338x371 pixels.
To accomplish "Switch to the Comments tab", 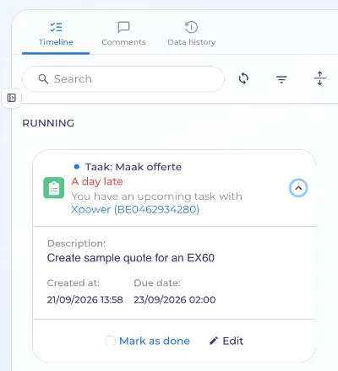I will coord(123,34).
